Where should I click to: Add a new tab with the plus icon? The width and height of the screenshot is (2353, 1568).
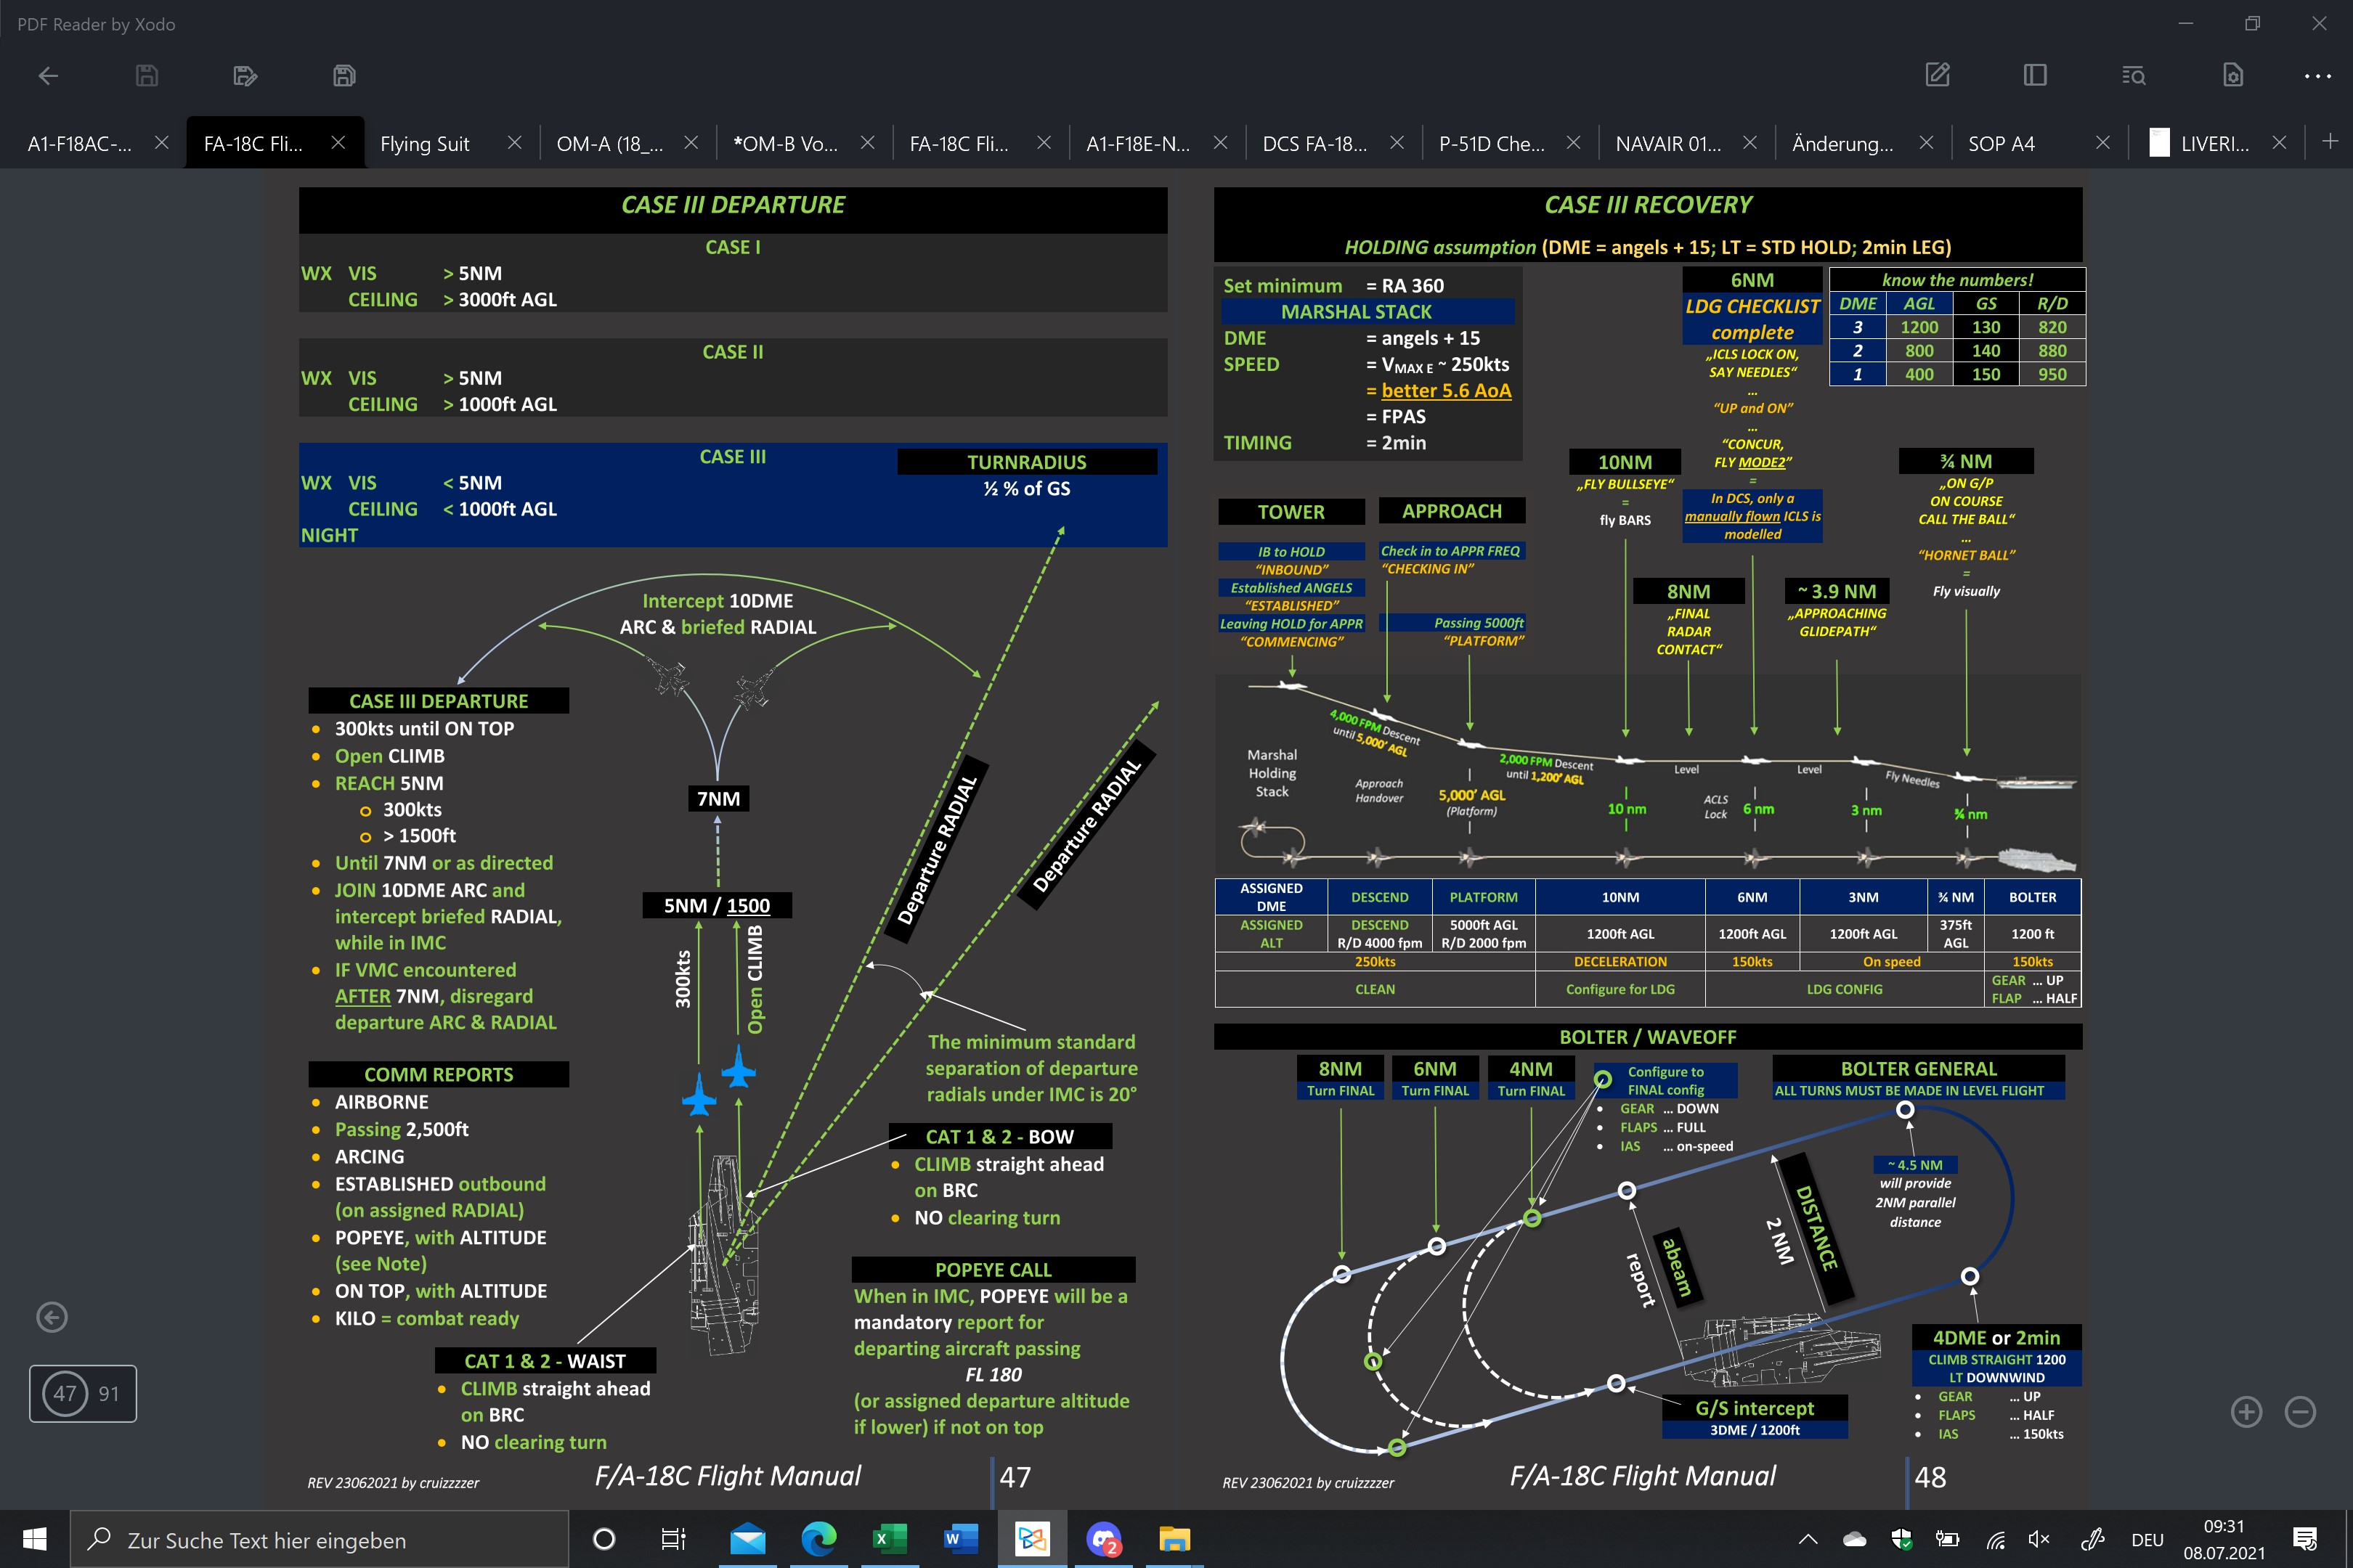pyautogui.click(x=2330, y=142)
